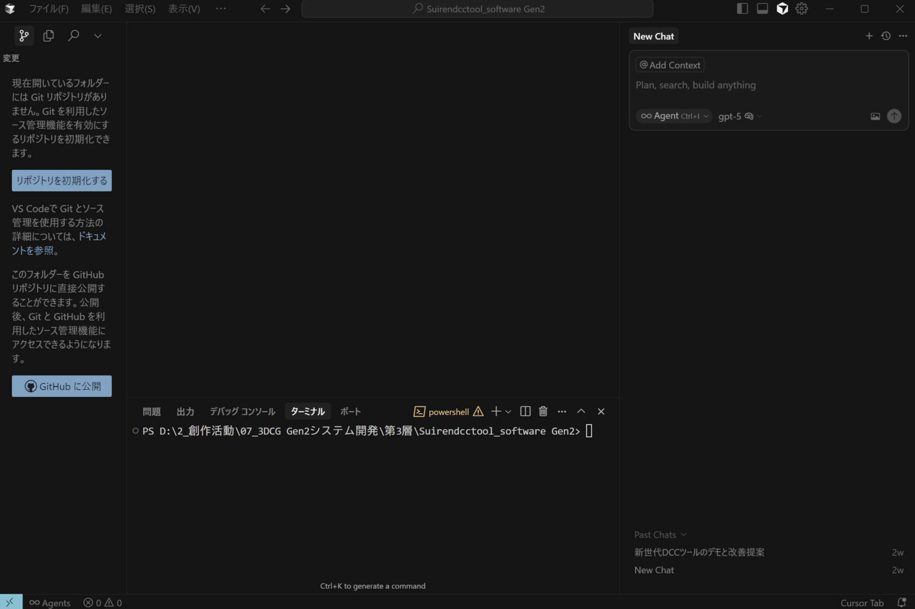The width and height of the screenshot is (915, 609).
Task: Click the Add Context button
Action: (670, 65)
